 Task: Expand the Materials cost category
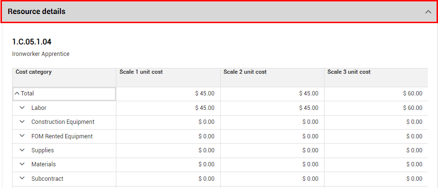pos(22,164)
